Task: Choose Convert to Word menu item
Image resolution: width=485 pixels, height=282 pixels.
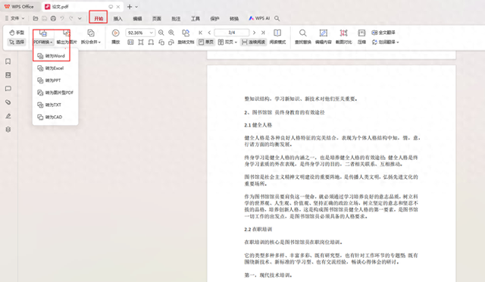Action: point(55,56)
